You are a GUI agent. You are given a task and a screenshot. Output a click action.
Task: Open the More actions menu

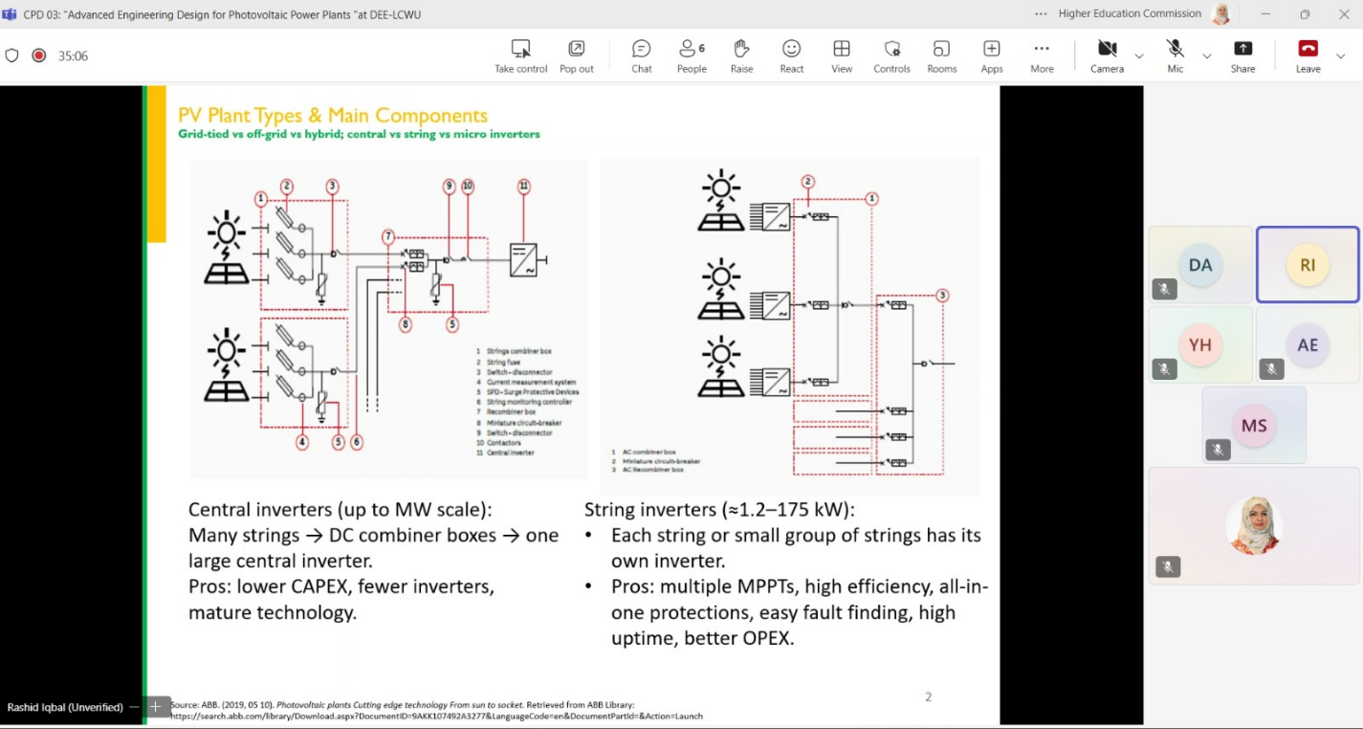pyautogui.click(x=1042, y=55)
